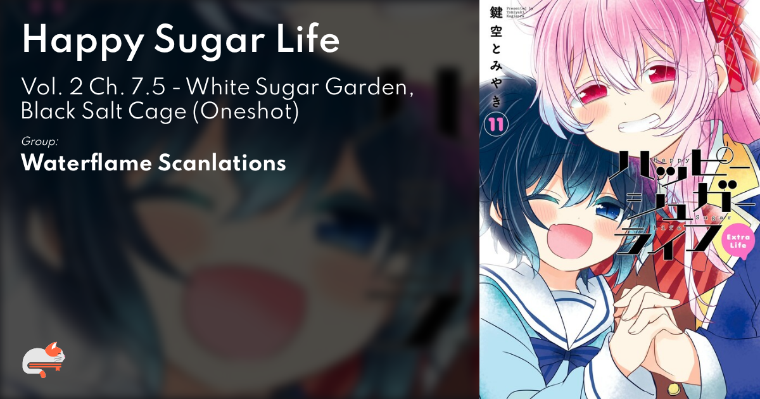The width and height of the screenshot is (760, 399).
Task: Open Waterflame Scanlations group link
Action: 153,163
